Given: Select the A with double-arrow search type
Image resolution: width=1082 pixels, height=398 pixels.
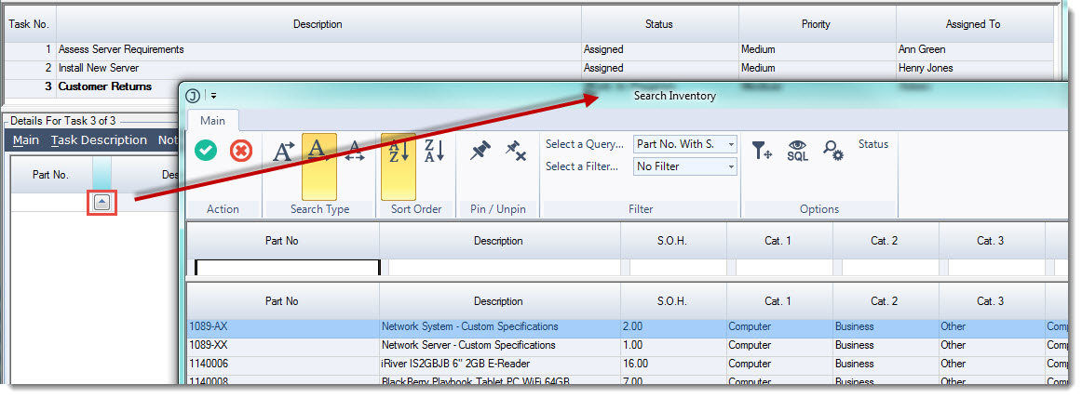Looking at the screenshot, I should pos(355,150).
